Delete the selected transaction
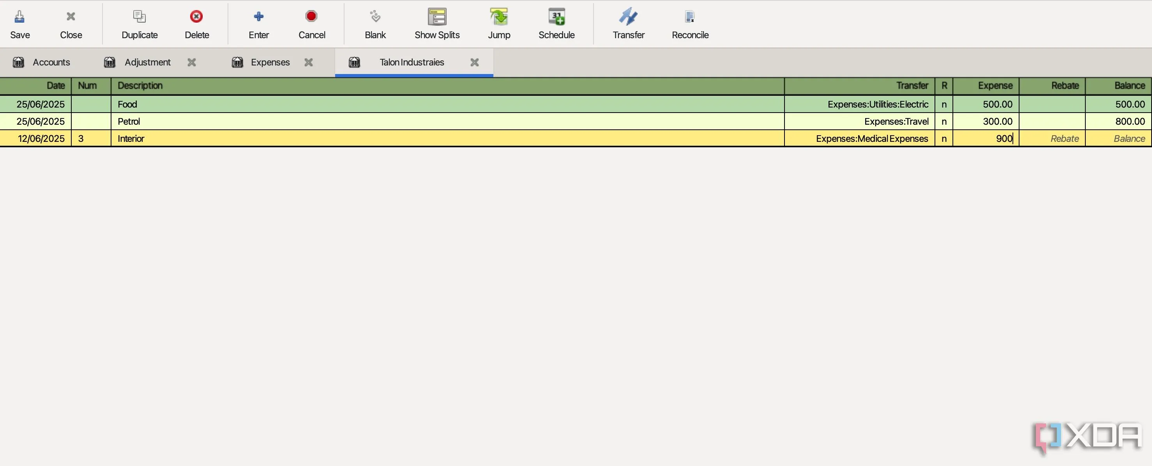This screenshot has width=1152, height=466. pyautogui.click(x=196, y=17)
